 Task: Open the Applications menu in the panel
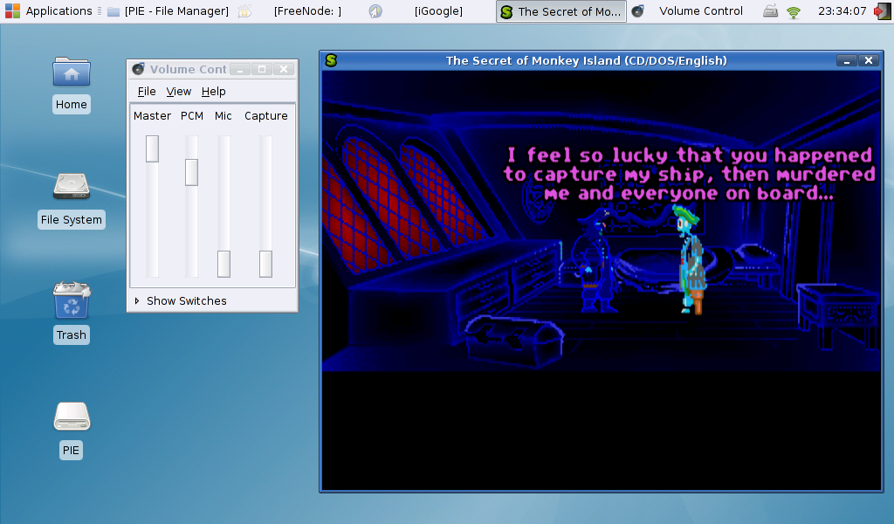[x=49, y=10]
